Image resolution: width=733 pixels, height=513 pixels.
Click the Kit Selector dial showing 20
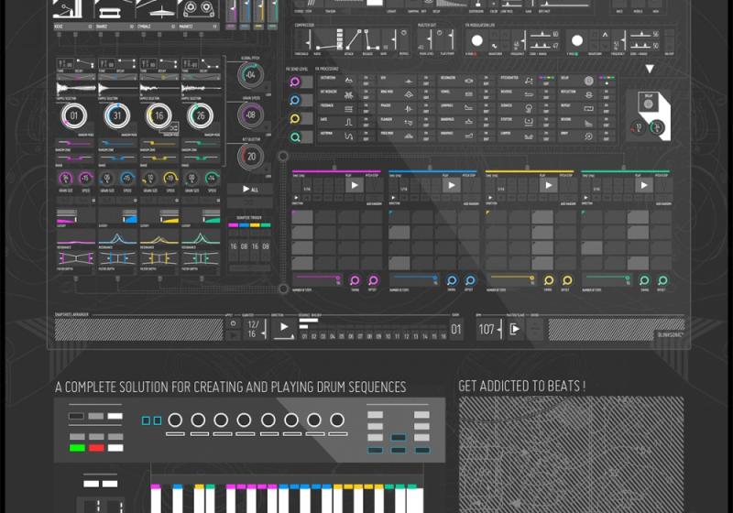tap(250, 156)
